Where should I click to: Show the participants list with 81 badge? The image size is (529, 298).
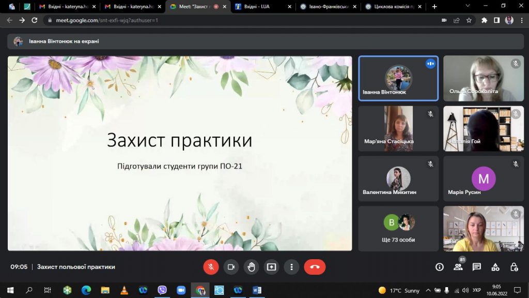458,266
